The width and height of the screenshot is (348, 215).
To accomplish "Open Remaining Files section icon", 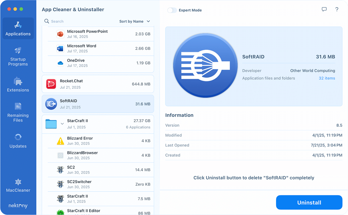I will click(x=18, y=106).
